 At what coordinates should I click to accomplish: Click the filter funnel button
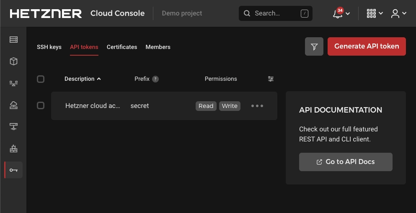[314, 46]
